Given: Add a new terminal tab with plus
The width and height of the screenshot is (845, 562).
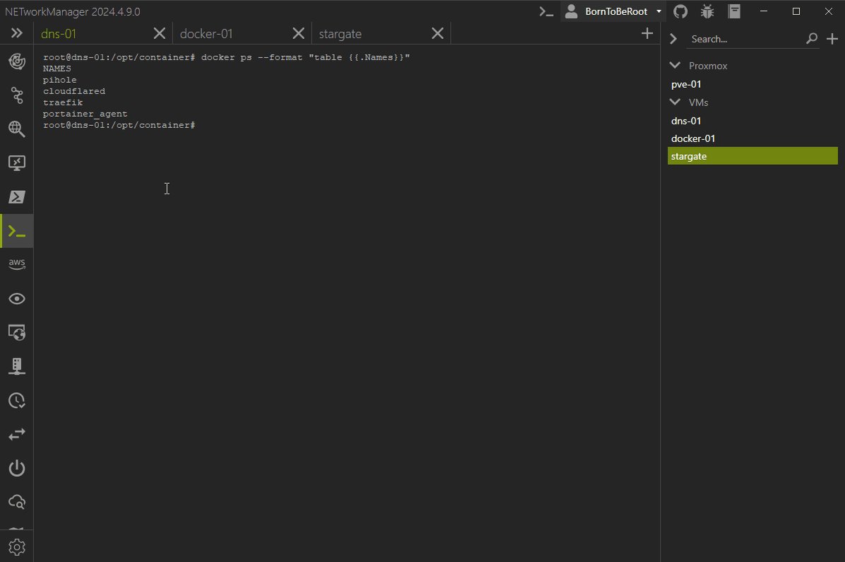Looking at the screenshot, I should [647, 33].
